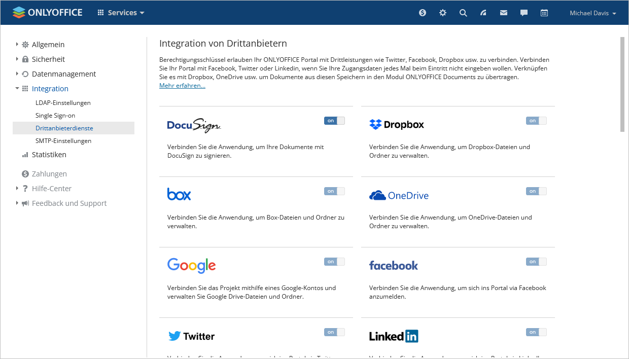Image resolution: width=629 pixels, height=359 pixels.
Task: Click the Hilfe-Center label
Action: pyautogui.click(x=52, y=189)
